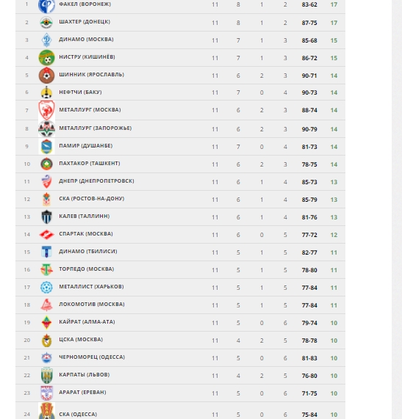Image resolution: width=402 pixels, height=419 pixels.
Task: Click the Нефтчи (Баку) club emblem
Action: click(x=46, y=92)
